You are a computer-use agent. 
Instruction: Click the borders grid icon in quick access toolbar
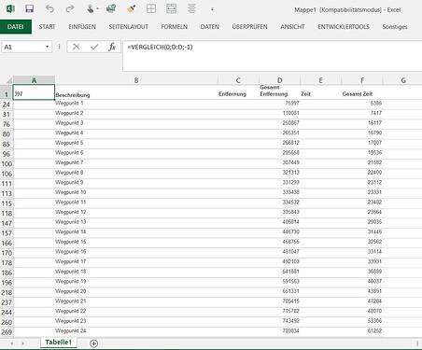151,8
